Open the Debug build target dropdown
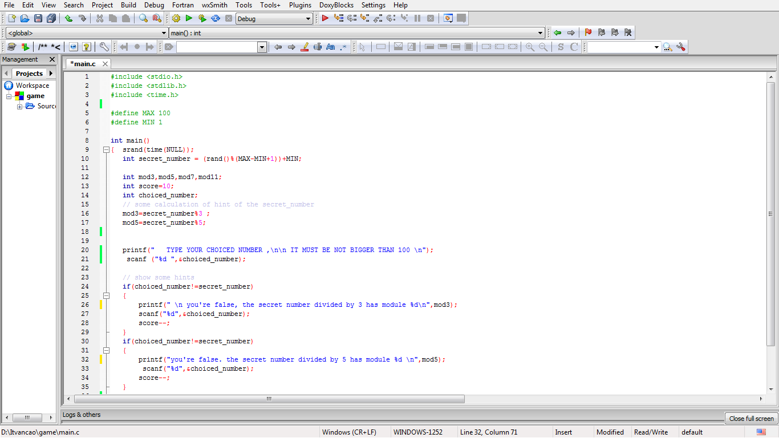The height and width of the screenshot is (438, 779). (308, 19)
